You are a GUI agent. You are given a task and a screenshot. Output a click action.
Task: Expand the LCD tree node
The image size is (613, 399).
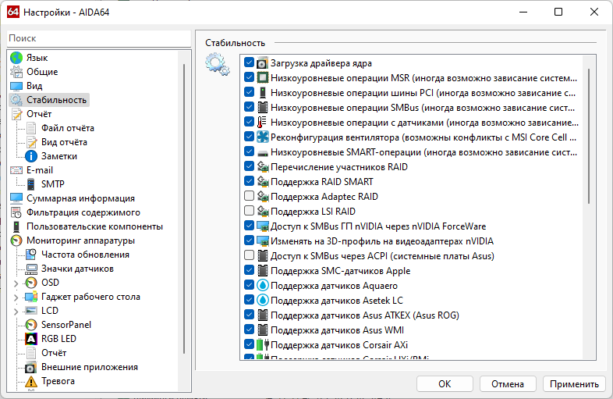tap(16, 312)
